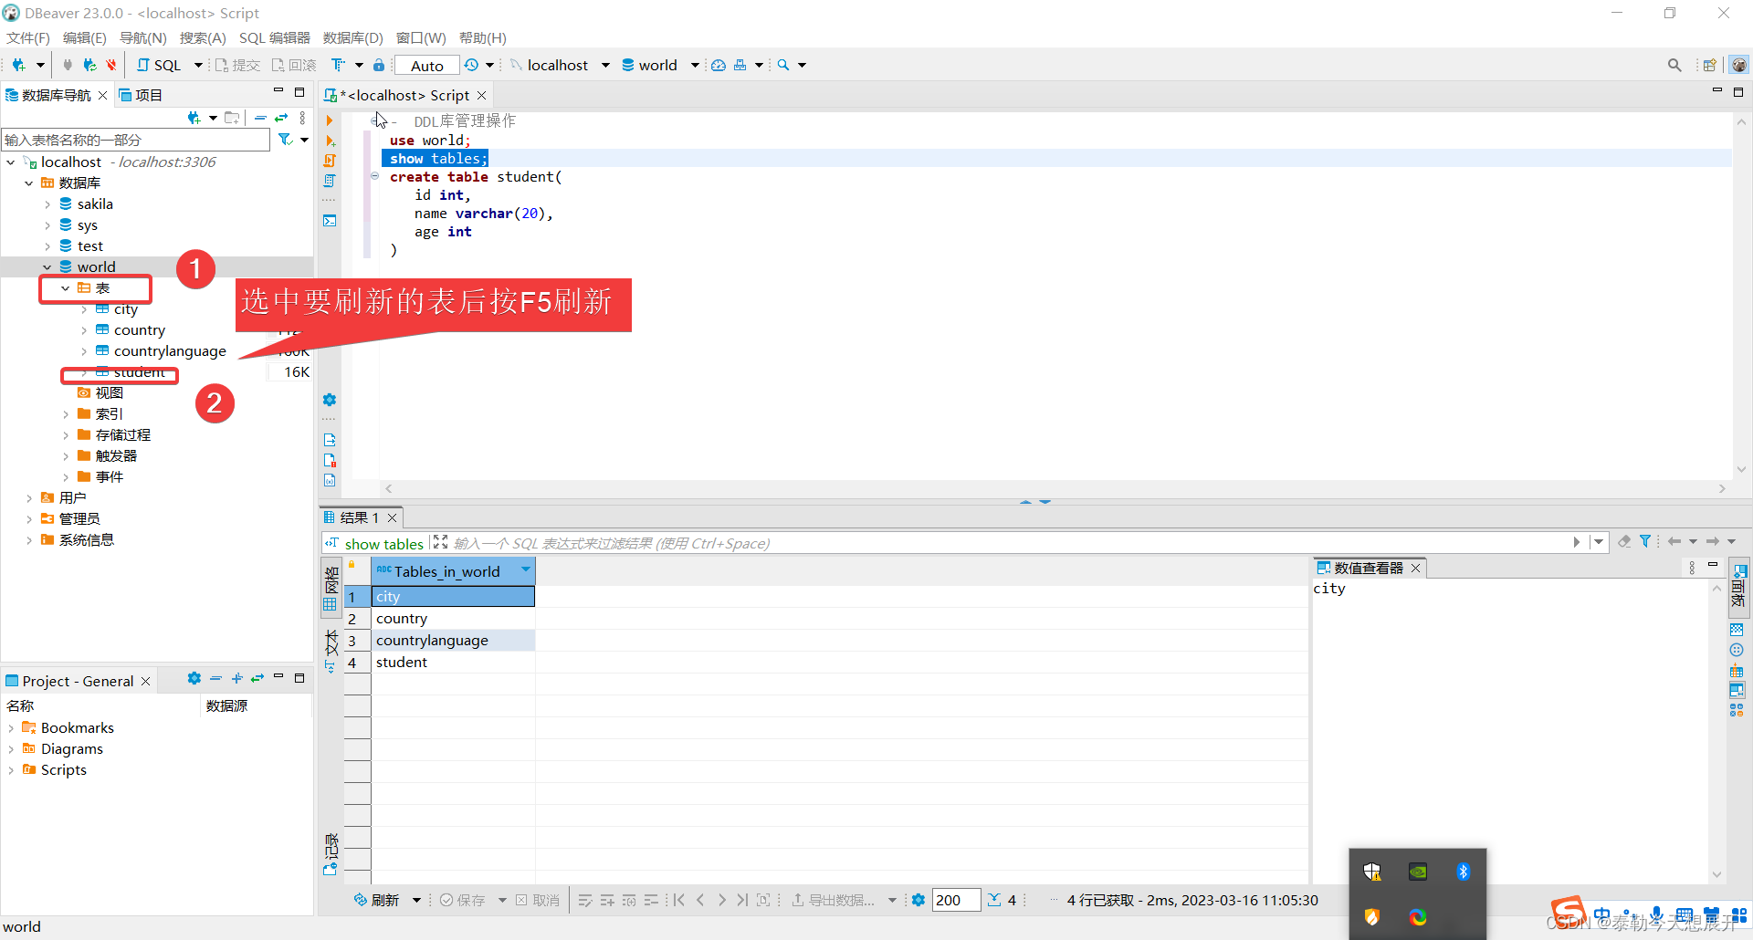The height and width of the screenshot is (940, 1753).
Task: Expand the sakila database node
Action: [47, 204]
